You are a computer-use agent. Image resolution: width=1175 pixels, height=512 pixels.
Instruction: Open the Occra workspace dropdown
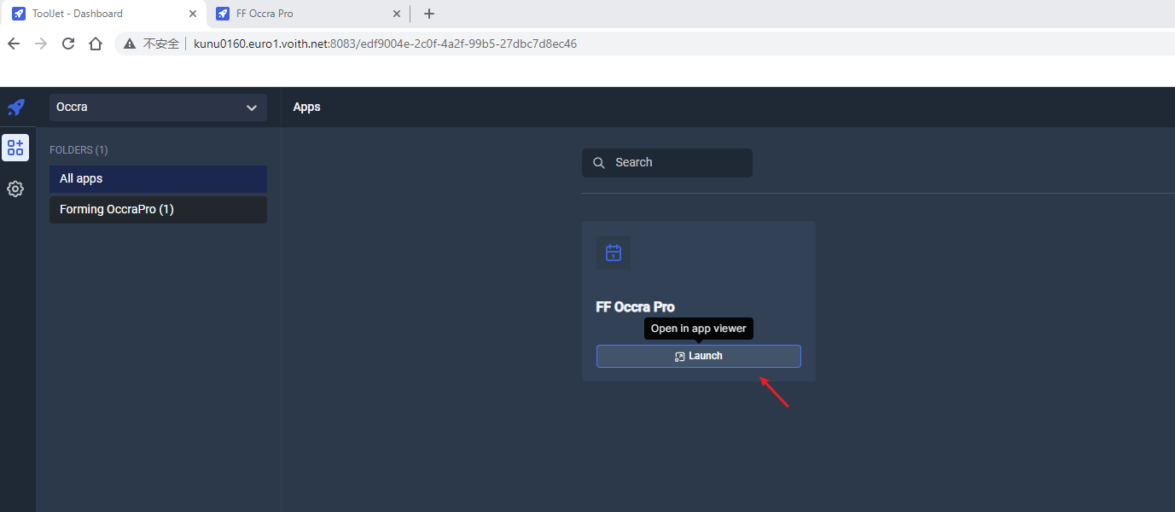coord(157,107)
